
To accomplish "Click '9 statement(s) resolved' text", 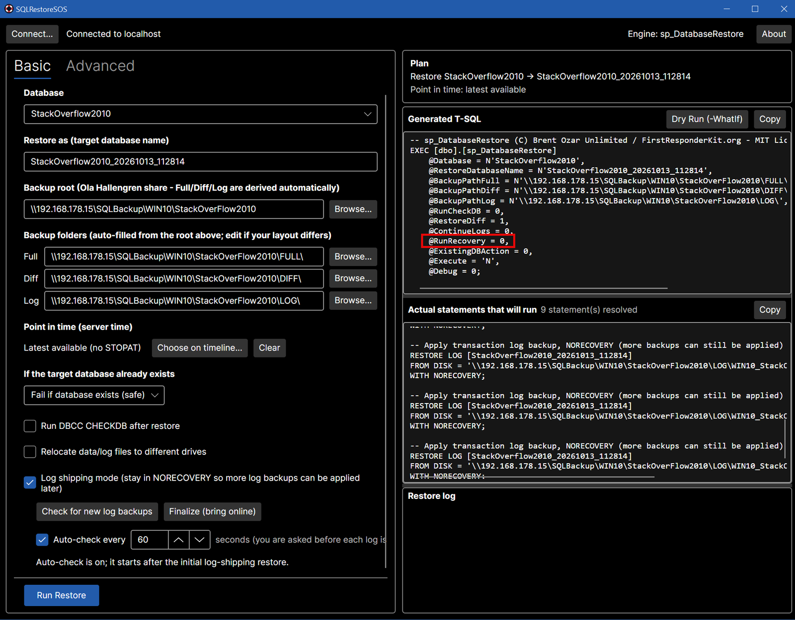I will pos(589,310).
